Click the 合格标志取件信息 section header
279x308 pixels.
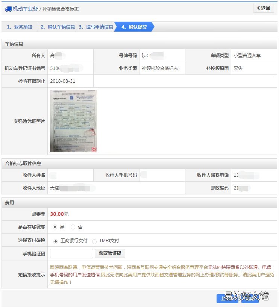tap(139, 164)
